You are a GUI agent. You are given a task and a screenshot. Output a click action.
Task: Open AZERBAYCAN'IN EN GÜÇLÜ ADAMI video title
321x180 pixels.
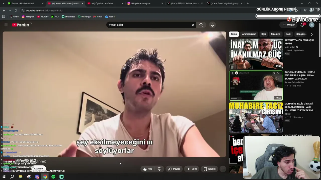[x=299, y=42]
